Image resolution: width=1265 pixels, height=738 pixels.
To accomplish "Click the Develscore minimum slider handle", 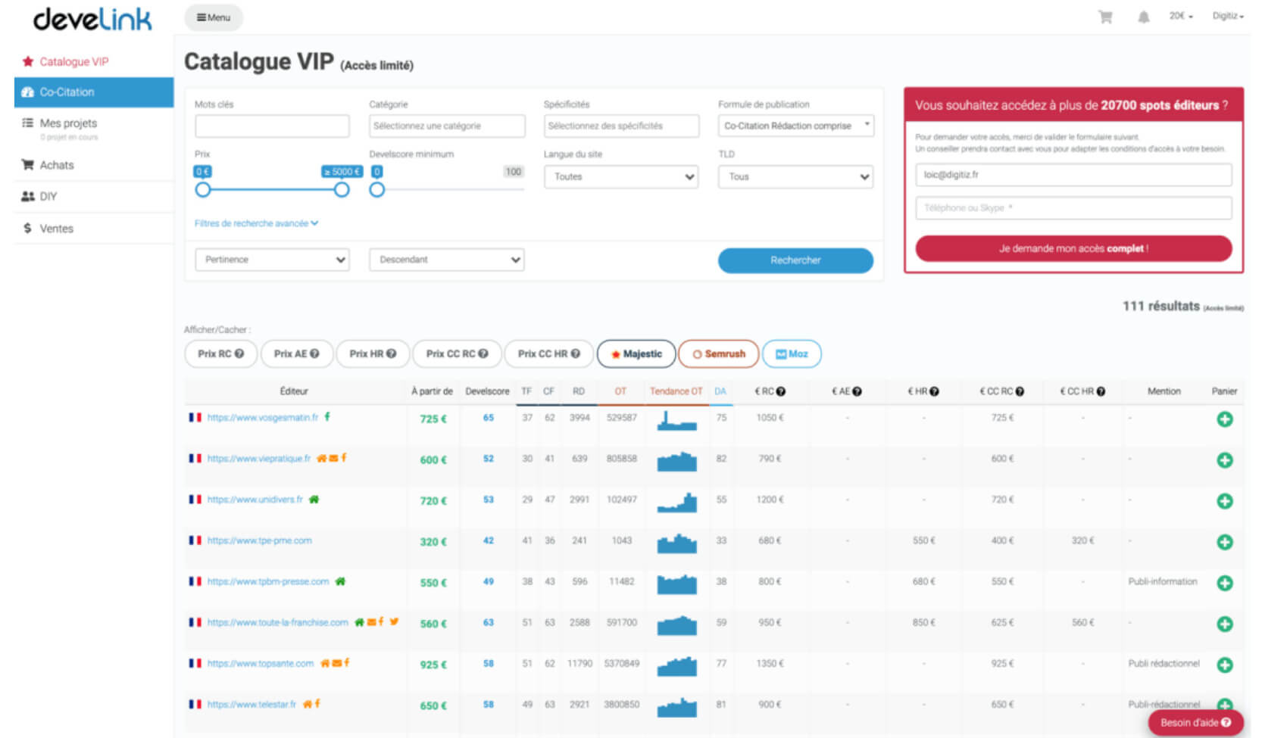I will [376, 190].
